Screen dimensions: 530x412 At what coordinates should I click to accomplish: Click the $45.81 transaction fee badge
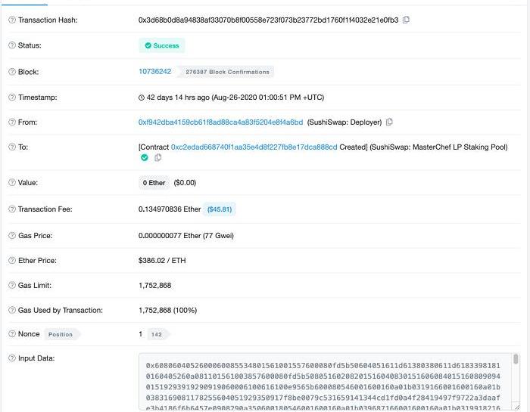coord(220,209)
